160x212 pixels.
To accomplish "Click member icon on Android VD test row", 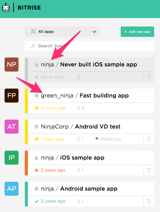I will (x=78, y=139).
